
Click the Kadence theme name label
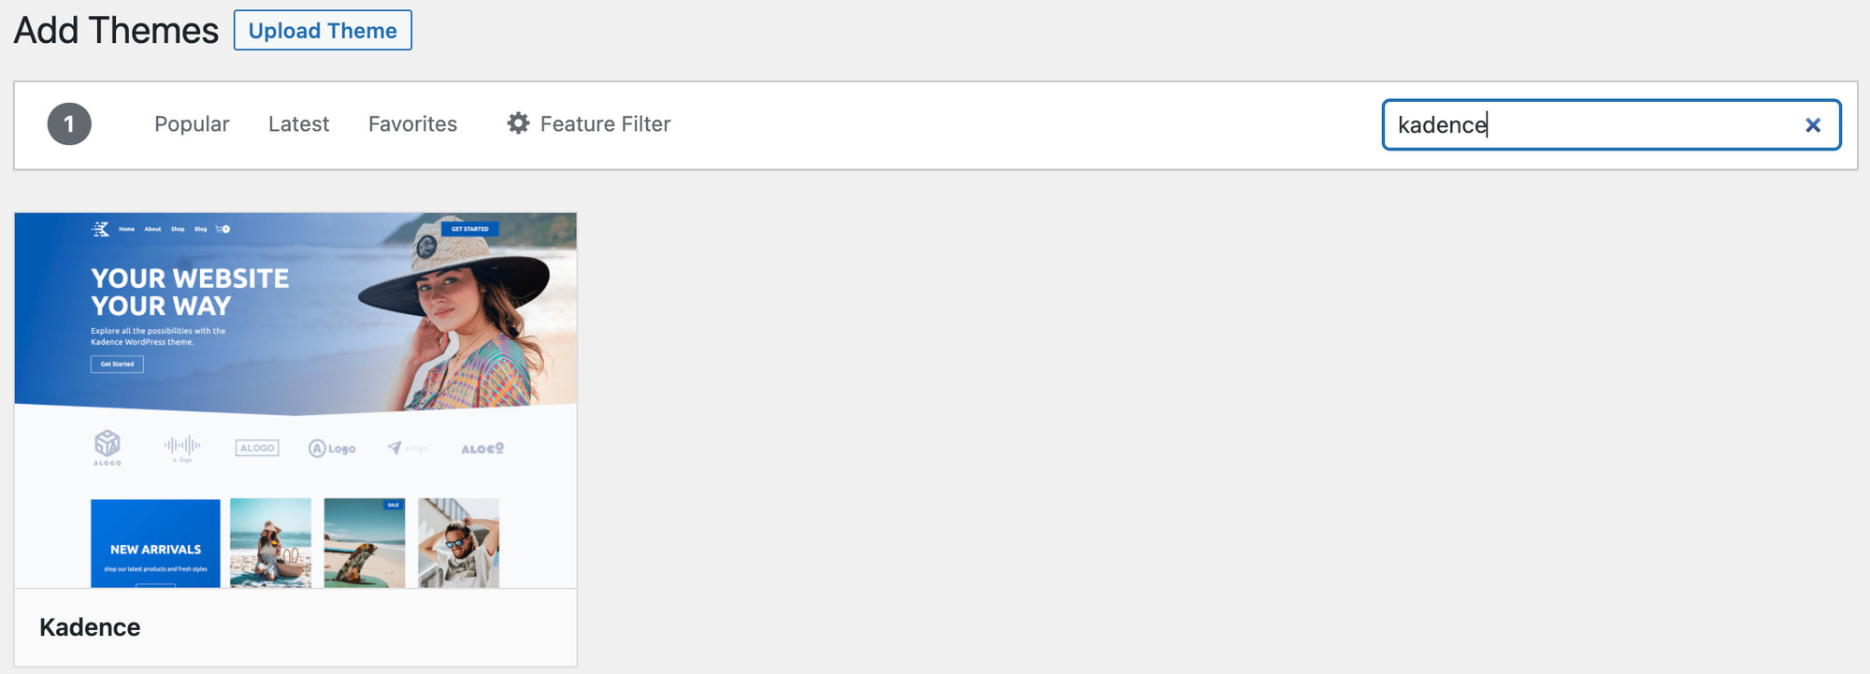90,627
